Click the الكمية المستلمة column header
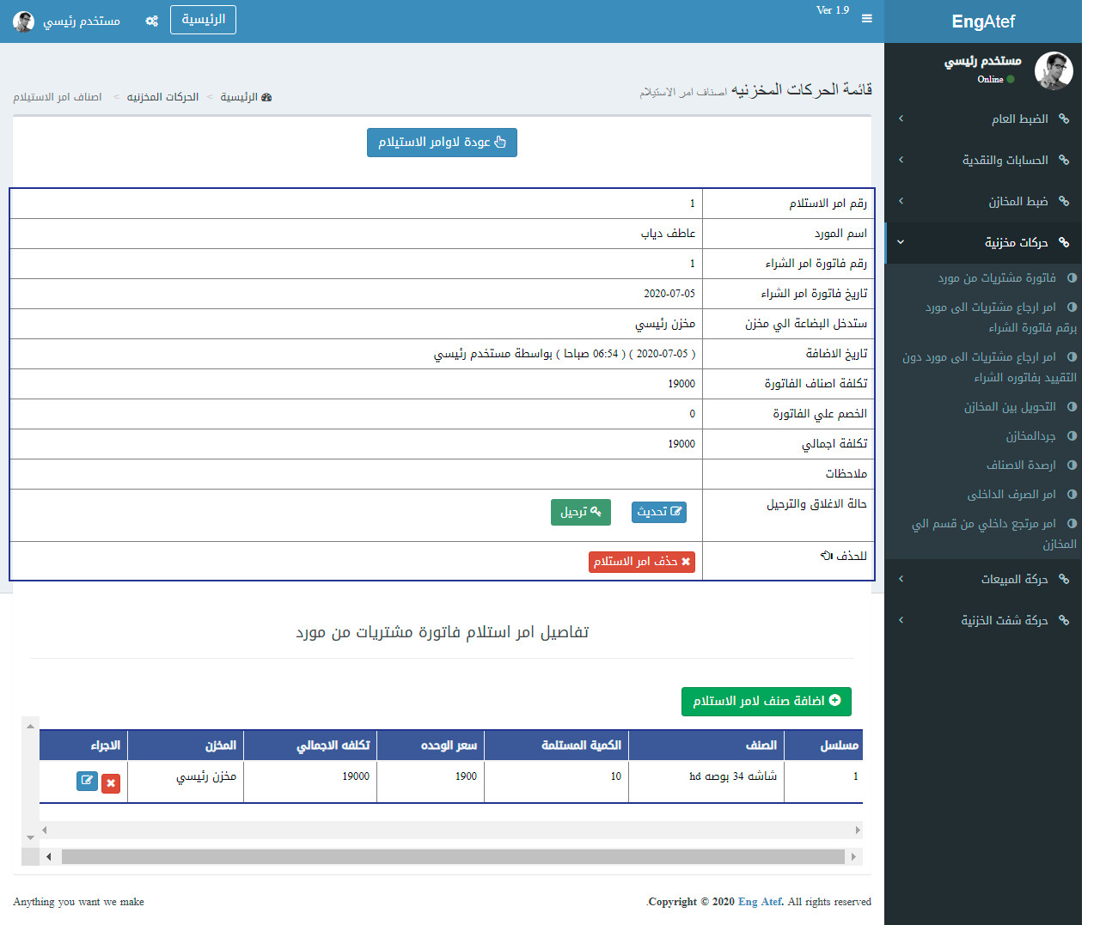The image size is (1100, 925). [x=556, y=745]
